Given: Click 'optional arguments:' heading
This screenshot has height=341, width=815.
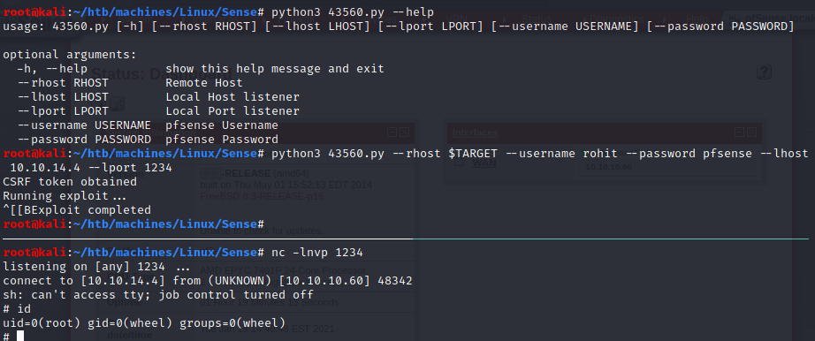Looking at the screenshot, I should click(x=70, y=54).
